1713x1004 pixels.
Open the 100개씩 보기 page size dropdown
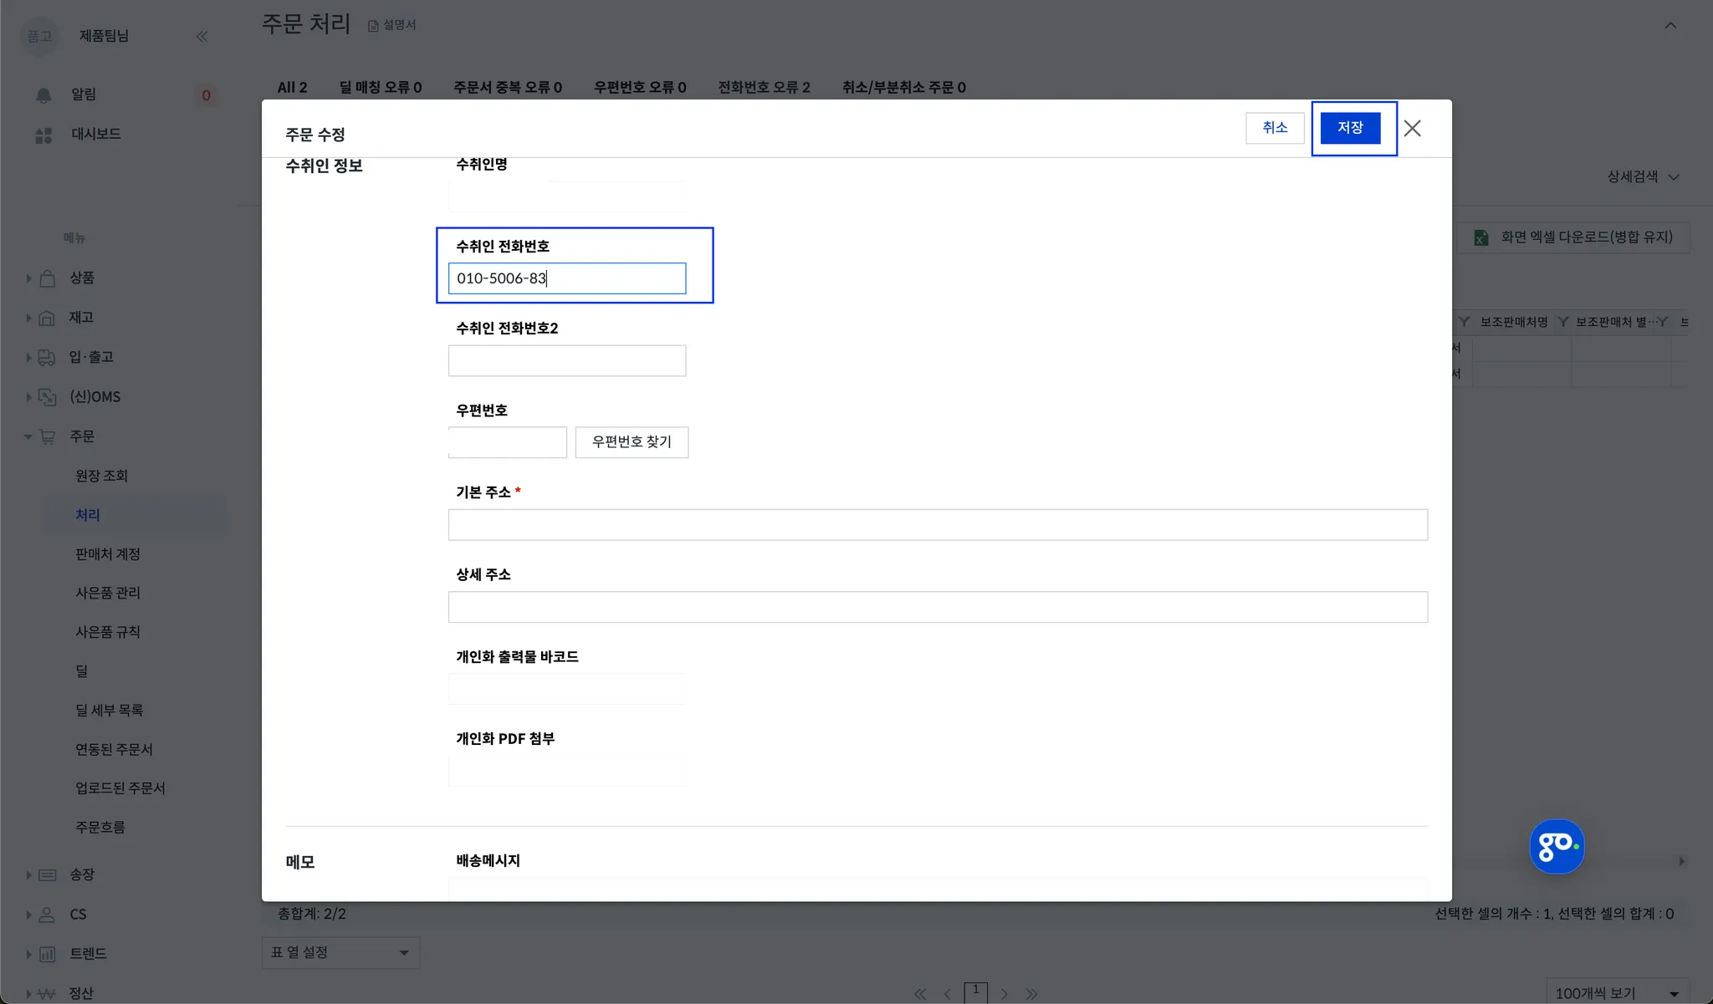(x=1616, y=992)
